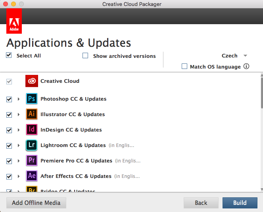
Task: Select After Effects CC & Updates label
Action: point(76,176)
